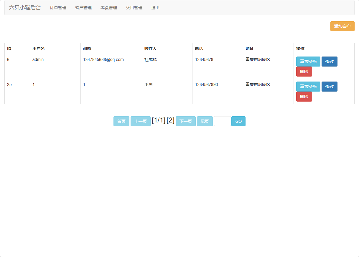Focus the page number input field
The image size is (359, 257).
pos(223,121)
